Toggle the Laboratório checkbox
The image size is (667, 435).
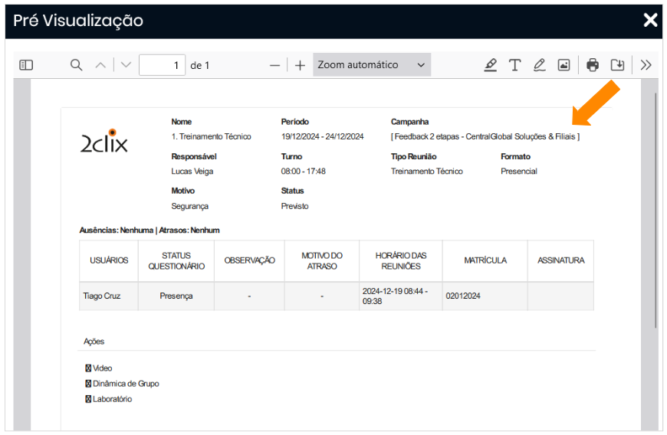tap(88, 399)
